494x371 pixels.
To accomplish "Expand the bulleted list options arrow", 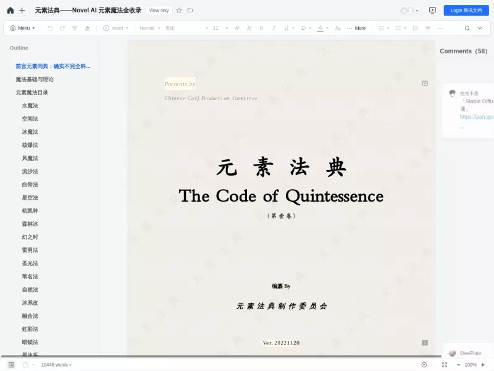I will (x=388, y=28).
